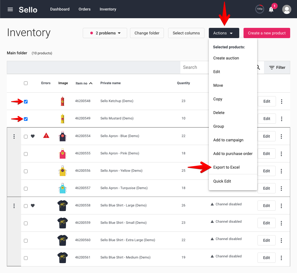297x273 pixels.
Task: Select the Sello Apron Blue checkbox
Action: [x=26, y=137]
